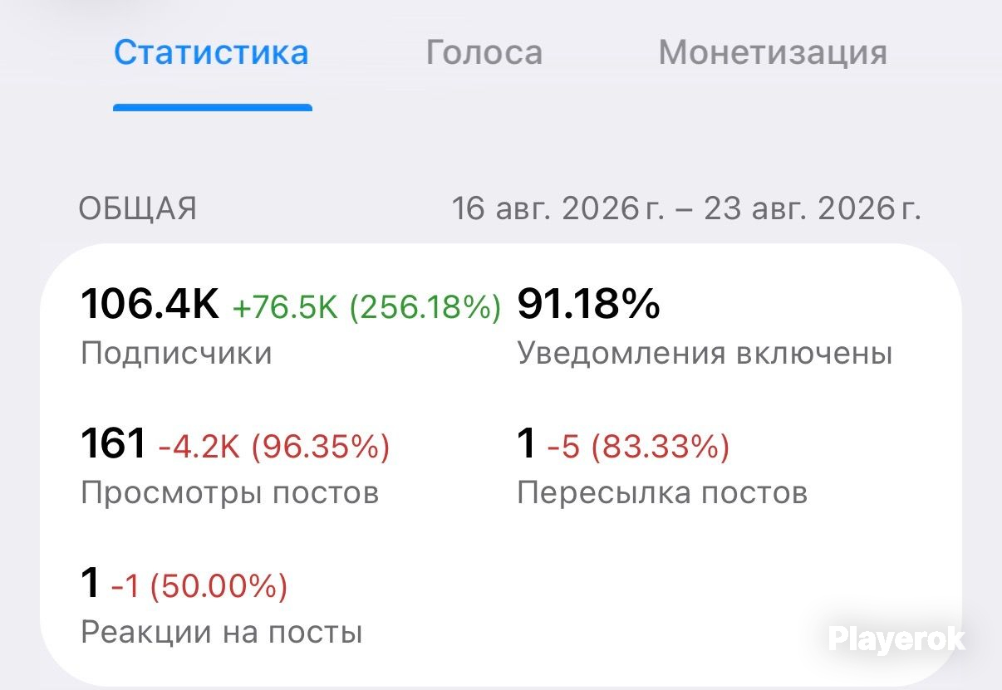The width and height of the screenshot is (1002, 690).
Task: Tap the -4.2K (96.35%) views change
Action: click(273, 448)
